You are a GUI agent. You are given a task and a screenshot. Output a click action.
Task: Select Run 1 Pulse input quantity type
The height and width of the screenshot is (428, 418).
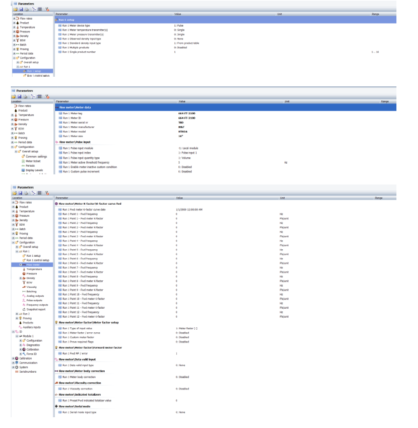click(81, 158)
